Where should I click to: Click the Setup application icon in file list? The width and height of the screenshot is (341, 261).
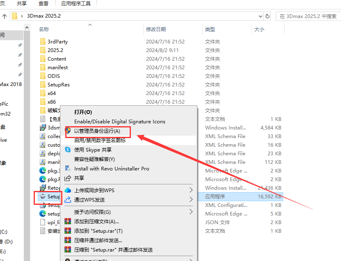42,196
